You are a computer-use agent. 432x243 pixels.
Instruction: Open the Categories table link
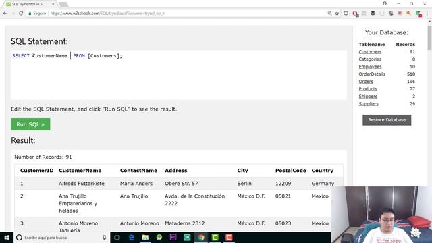point(370,59)
